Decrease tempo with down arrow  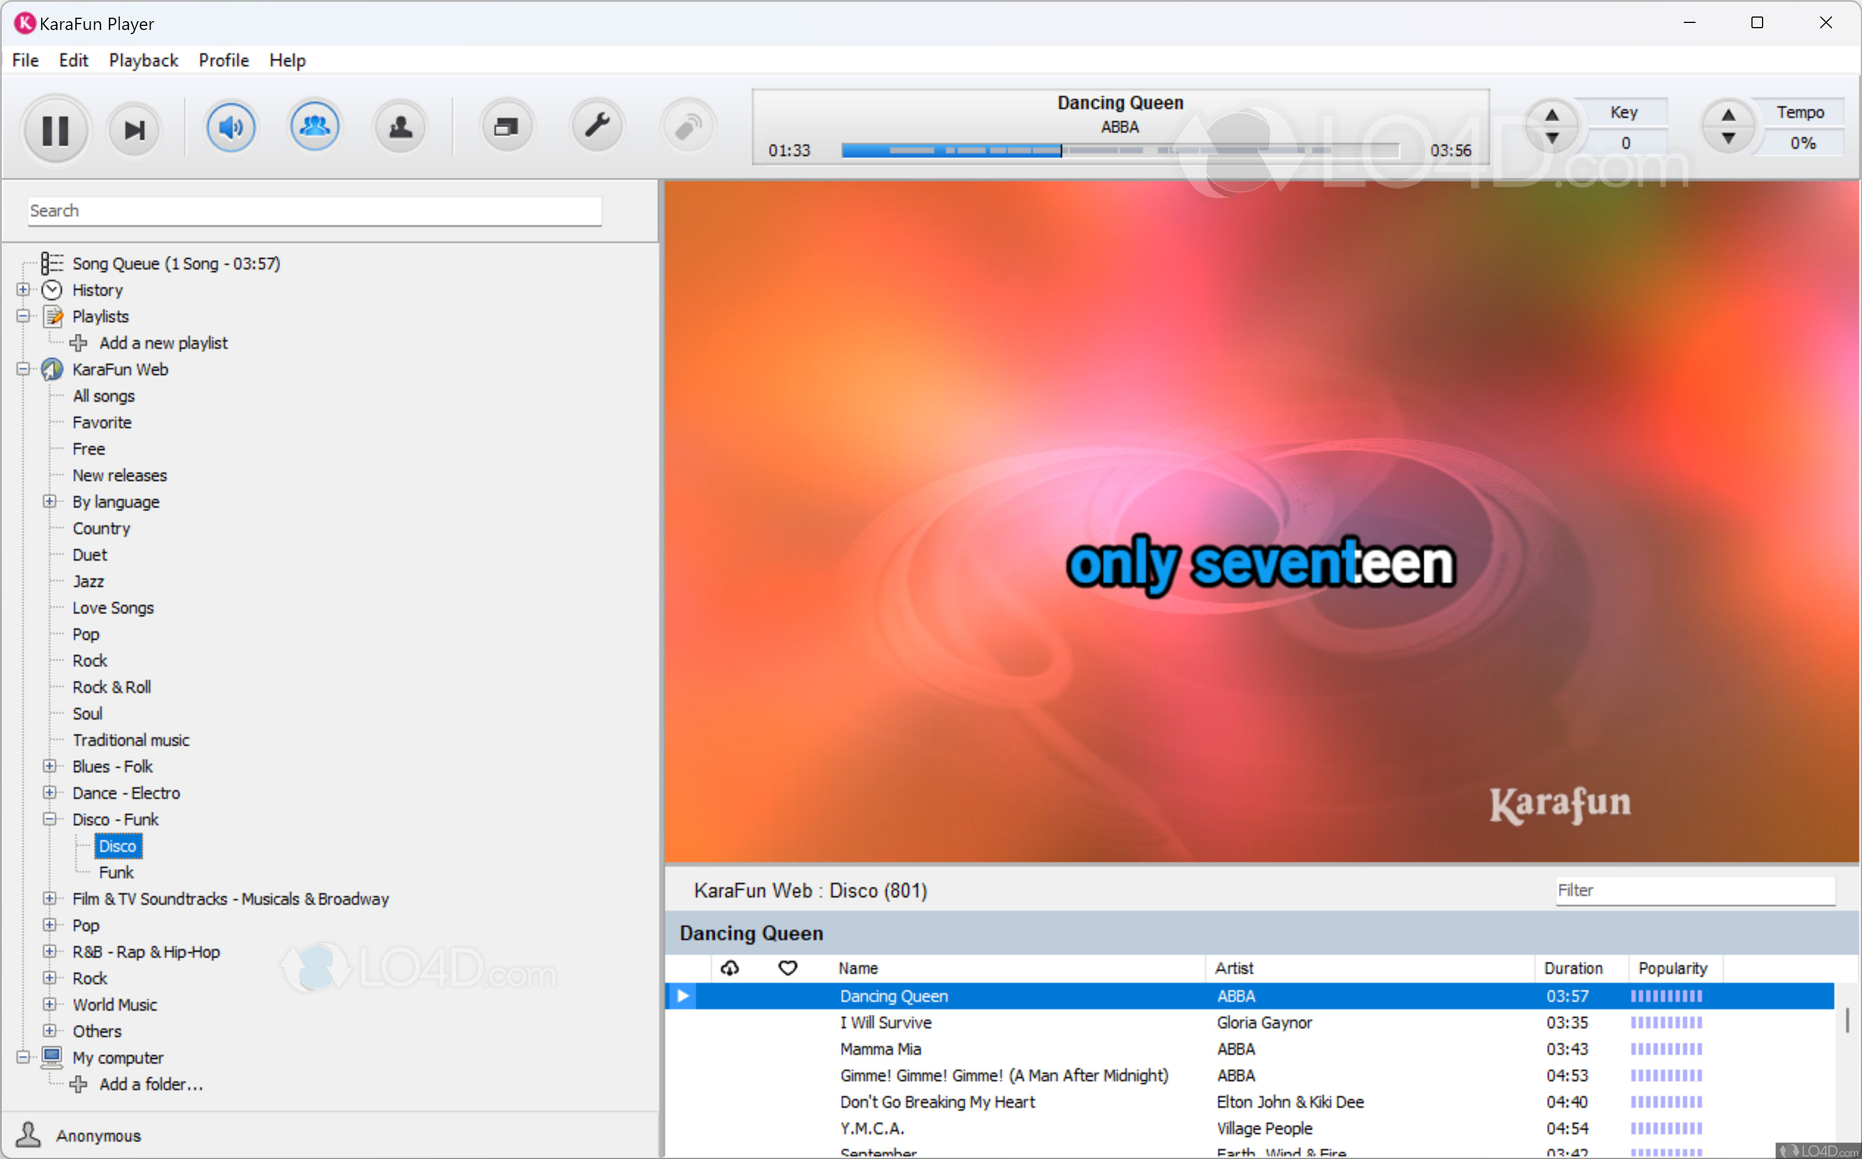coord(1728,139)
